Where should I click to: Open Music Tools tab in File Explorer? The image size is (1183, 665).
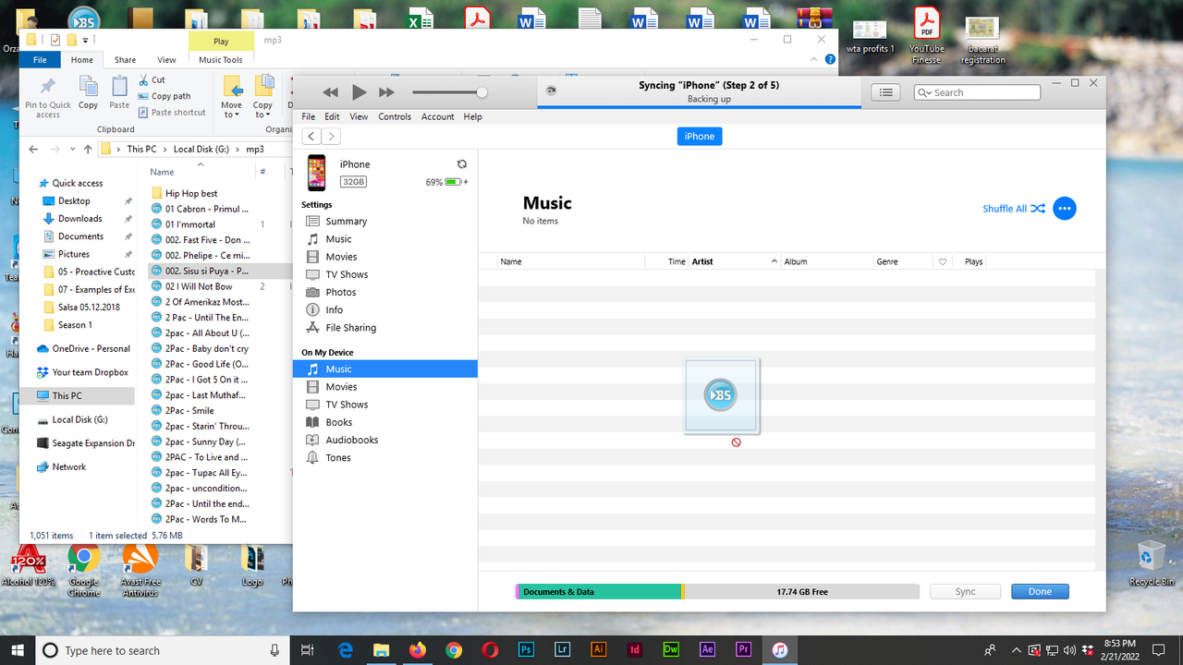221,60
